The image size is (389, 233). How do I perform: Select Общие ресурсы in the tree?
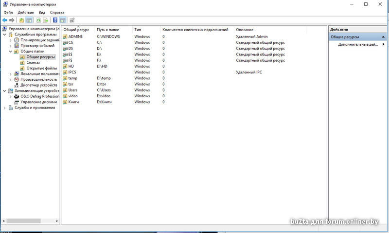pyautogui.click(x=40, y=57)
